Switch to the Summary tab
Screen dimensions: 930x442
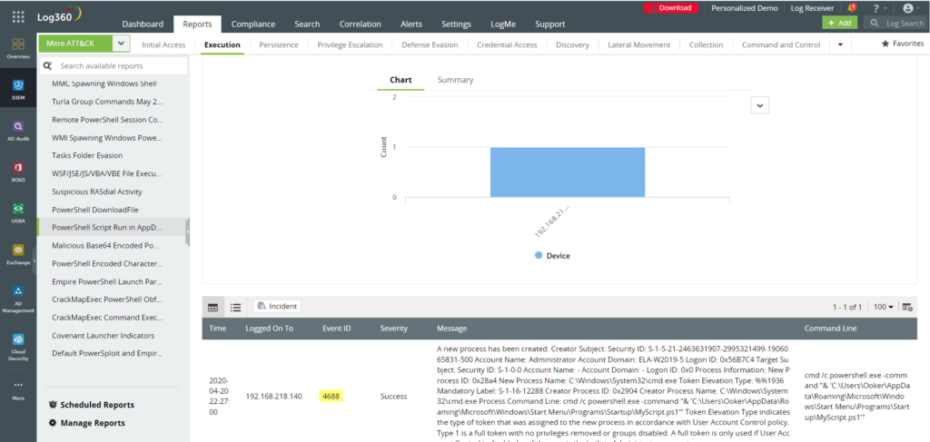455,80
